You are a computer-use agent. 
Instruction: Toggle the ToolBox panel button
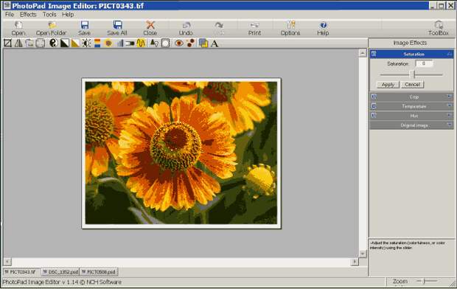pyautogui.click(x=439, y=28)
